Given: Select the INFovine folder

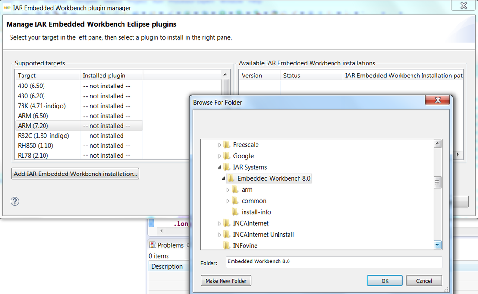Looking at the screenshot, I should (245, 245).
